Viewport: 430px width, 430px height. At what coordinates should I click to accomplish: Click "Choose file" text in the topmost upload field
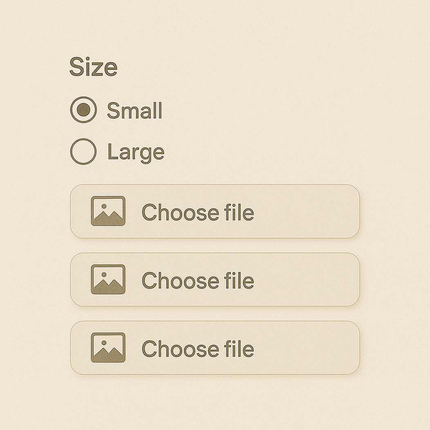pyautogui.click(x=198, y=213)
